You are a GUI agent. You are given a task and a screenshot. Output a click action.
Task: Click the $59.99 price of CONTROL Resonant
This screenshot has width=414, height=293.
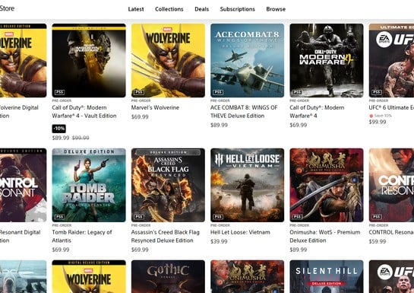pyautogui.click(x=378, y=241)
